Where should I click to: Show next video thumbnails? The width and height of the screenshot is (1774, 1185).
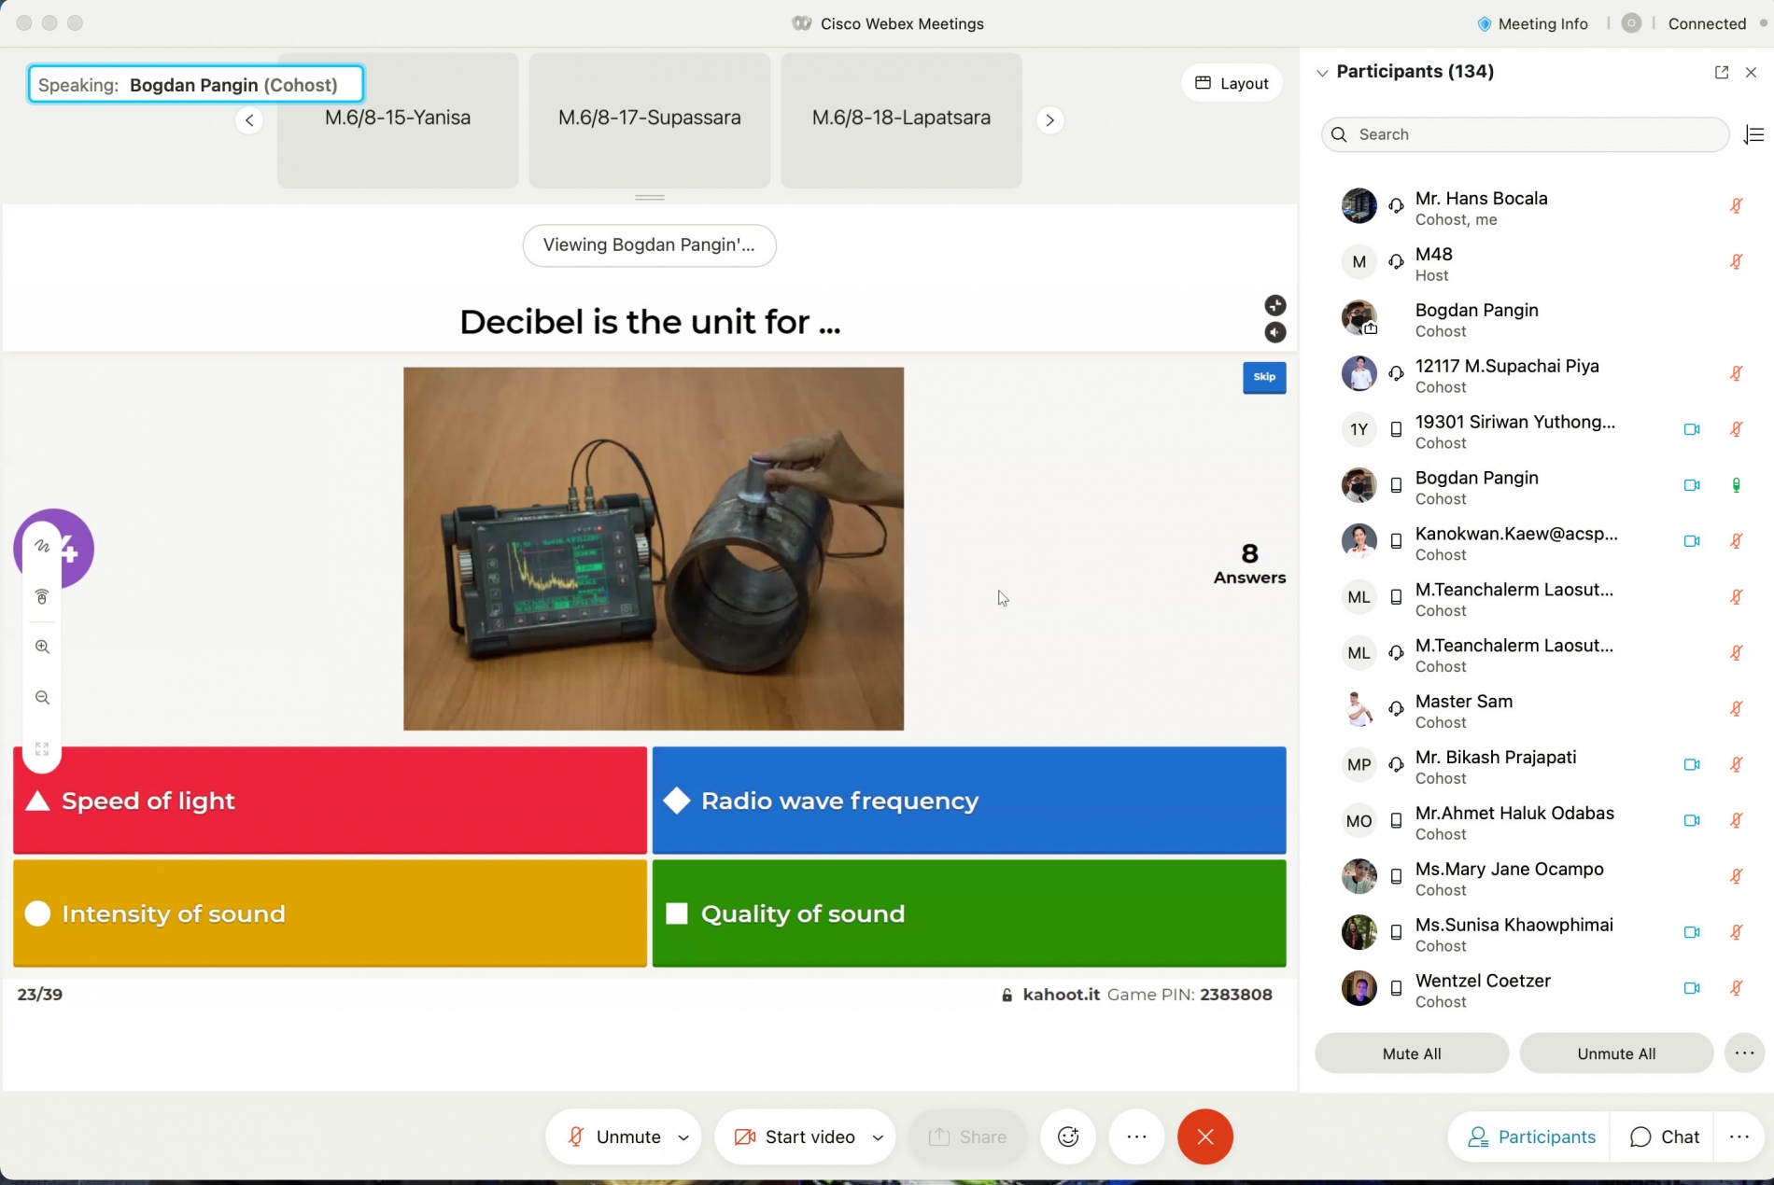1049,120
